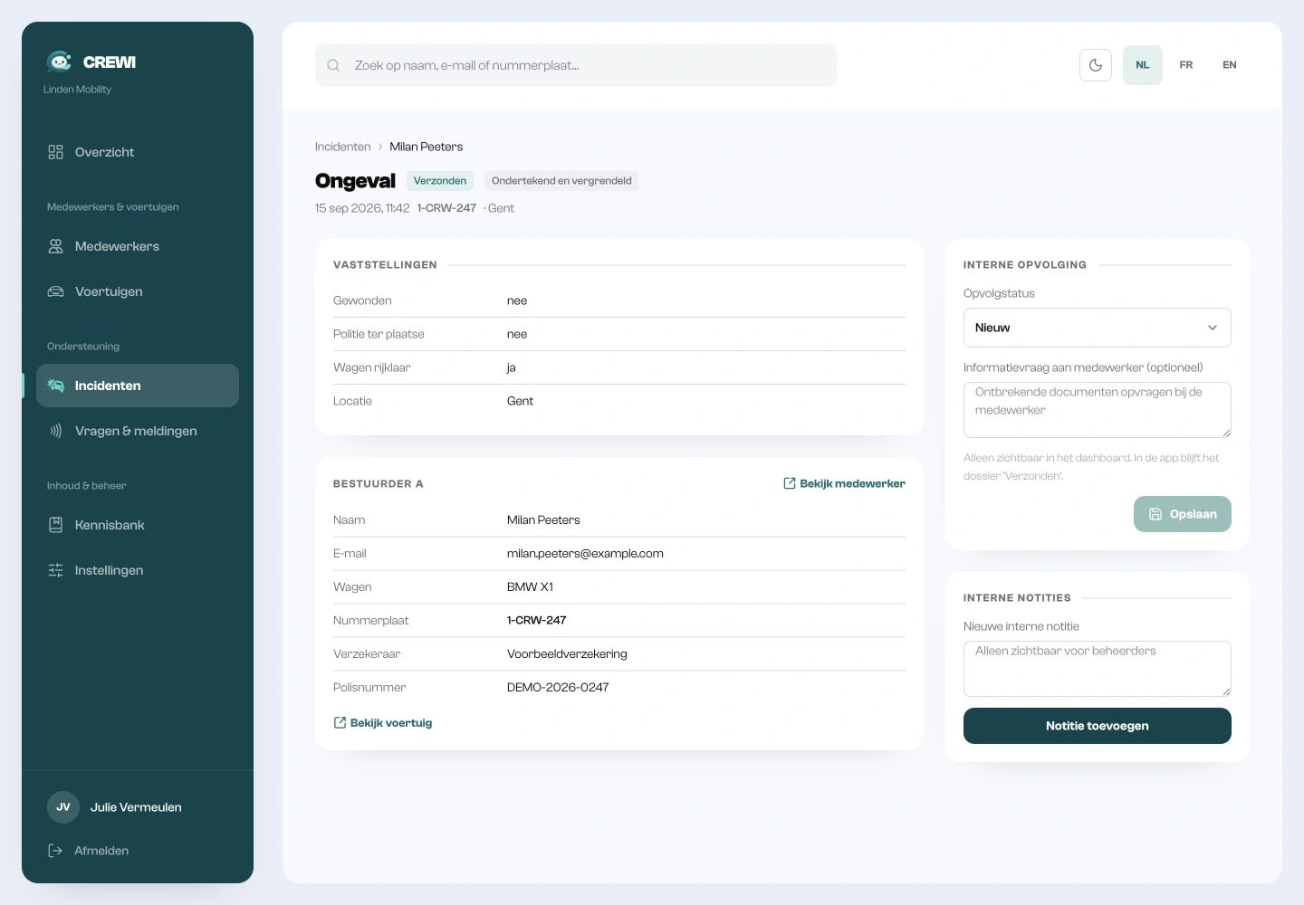Viewport: 1304px width, 905px height.
Task: Open Medewerkers via its people icon
Action: (x=56, y=246)
